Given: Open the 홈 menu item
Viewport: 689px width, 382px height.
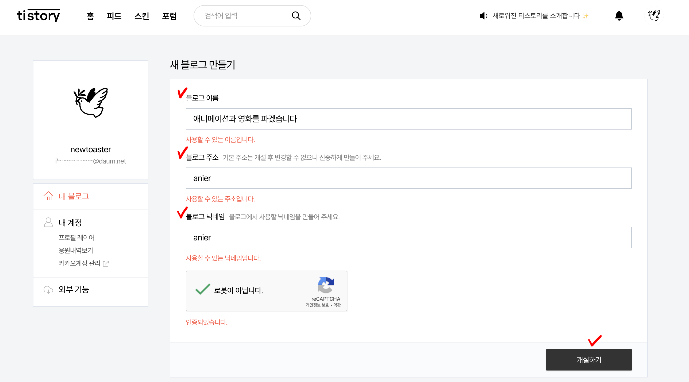Looking at the screenshot, I should pos(90,16).
